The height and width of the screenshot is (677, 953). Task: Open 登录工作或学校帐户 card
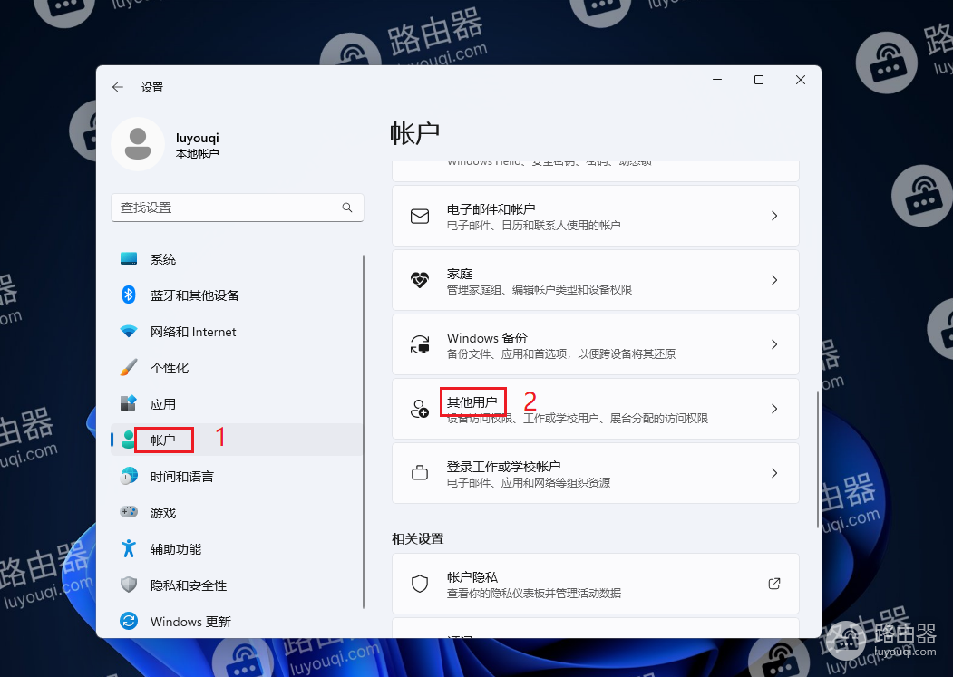[x=596, y=473]
